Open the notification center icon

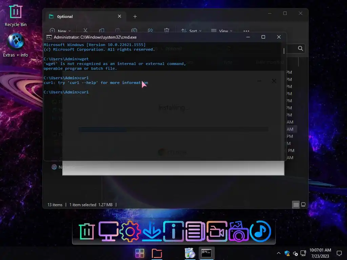[339, 253]
